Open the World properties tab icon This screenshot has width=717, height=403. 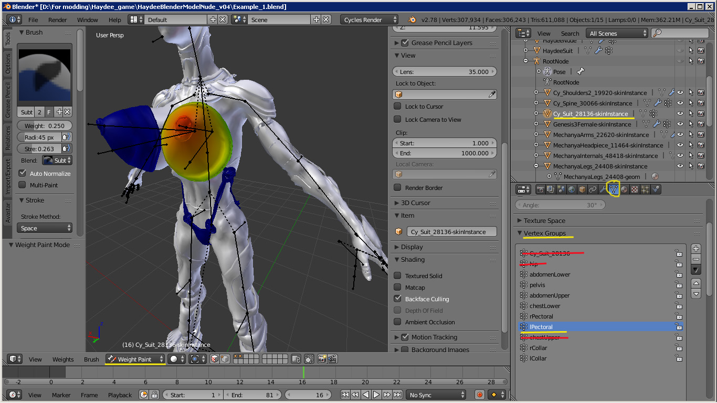[572, 189]
